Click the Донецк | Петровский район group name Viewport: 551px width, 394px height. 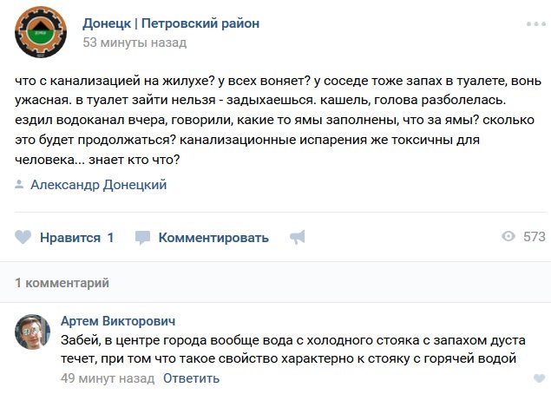coord(171,23)
